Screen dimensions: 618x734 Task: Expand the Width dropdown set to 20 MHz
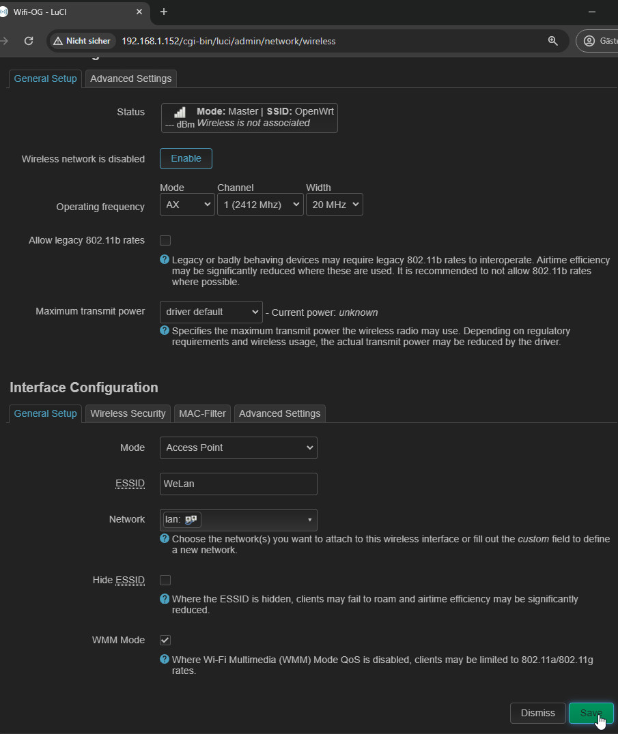coord(334,205)
